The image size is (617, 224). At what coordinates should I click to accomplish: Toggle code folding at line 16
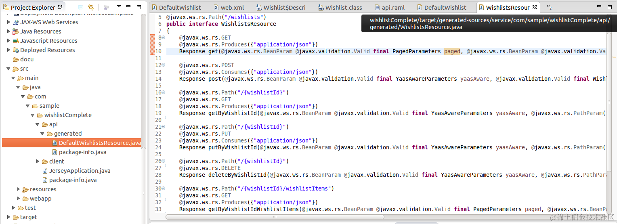click(163, 92)
